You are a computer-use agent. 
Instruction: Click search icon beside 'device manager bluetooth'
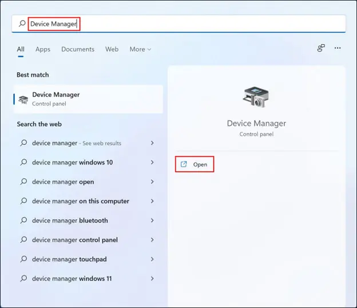[x=23, y=220]
